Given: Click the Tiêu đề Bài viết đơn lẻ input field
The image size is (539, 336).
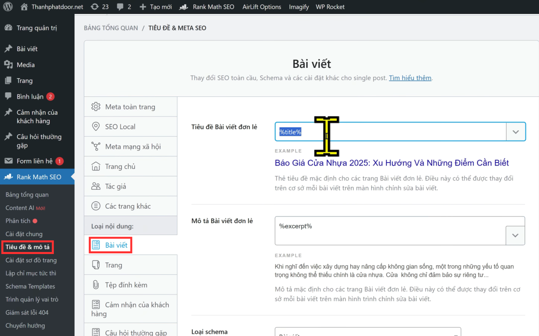Looking at the screenshot, I should pos(391,132).
